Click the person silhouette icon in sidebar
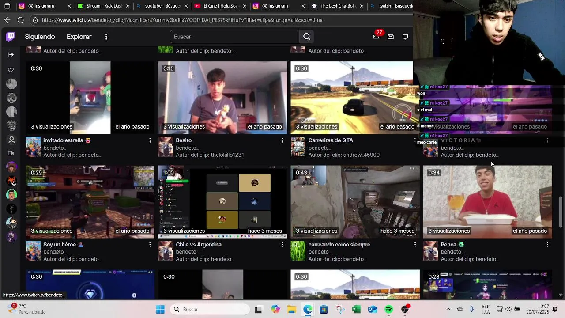565x318 pixels. click(x=11, y=140)
